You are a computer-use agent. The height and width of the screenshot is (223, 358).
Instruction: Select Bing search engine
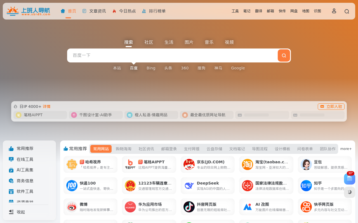[151, 68]
